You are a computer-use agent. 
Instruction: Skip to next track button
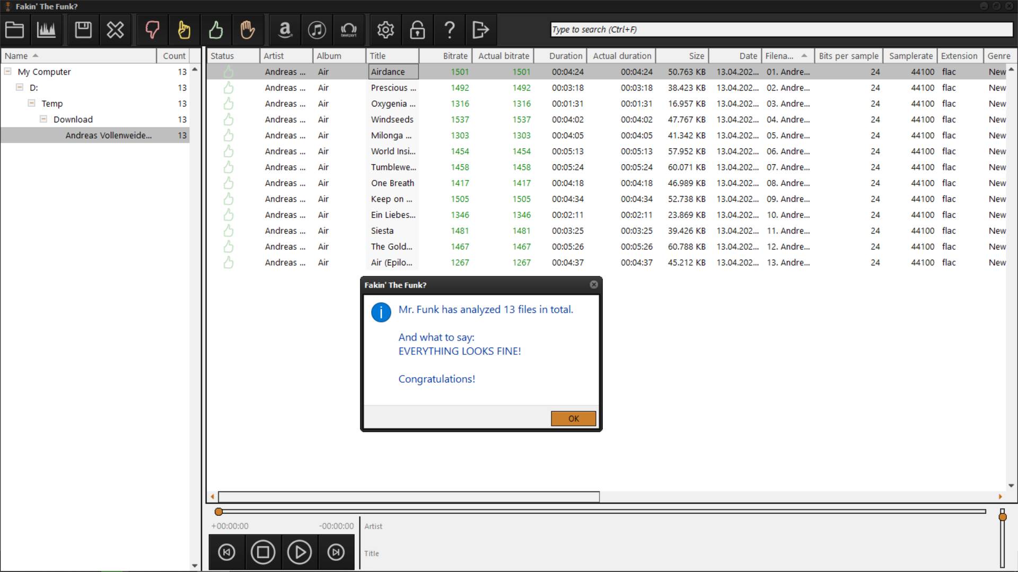point(336,552)
